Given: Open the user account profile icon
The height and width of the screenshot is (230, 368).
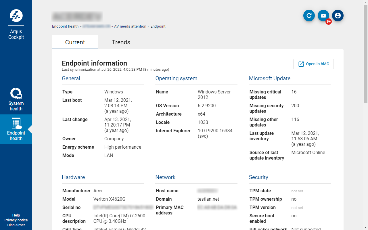Looking at the screenshot, I should tap(338, 16).
